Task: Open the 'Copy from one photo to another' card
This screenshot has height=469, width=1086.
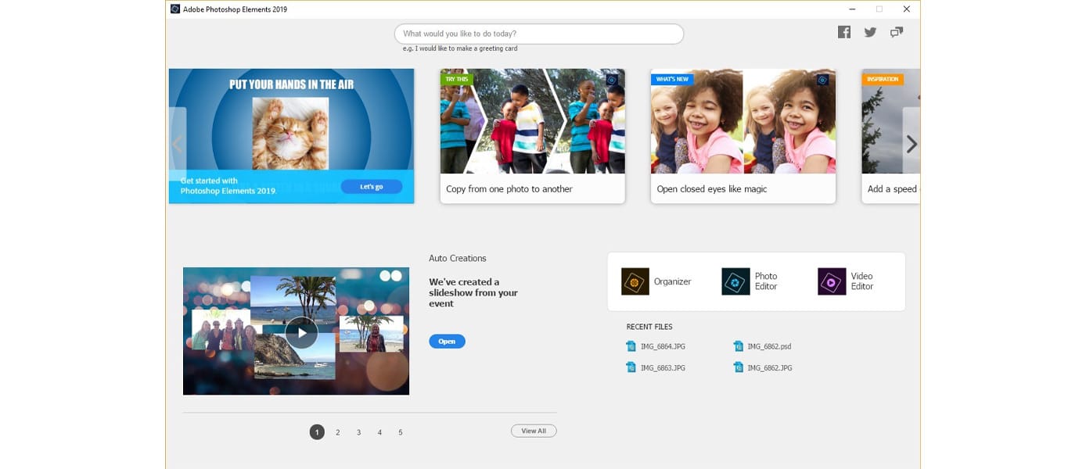Action: pos(533,136)
